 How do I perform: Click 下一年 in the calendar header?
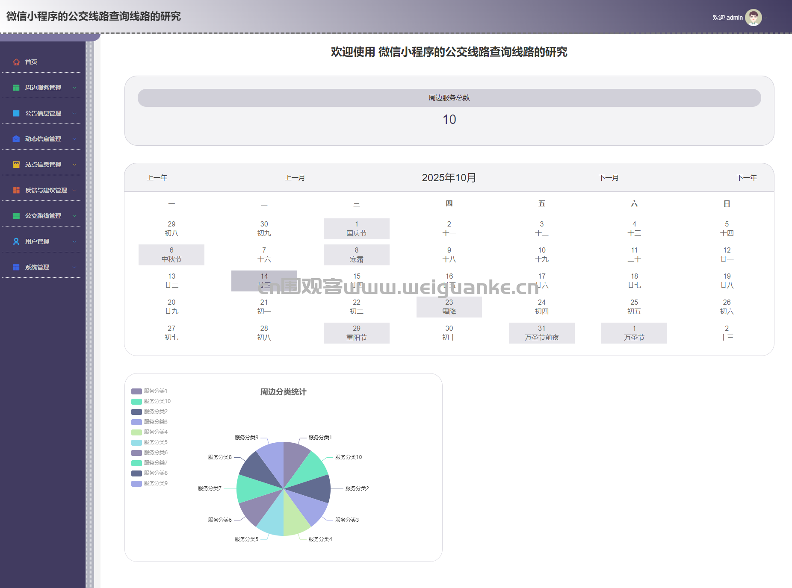746,178
